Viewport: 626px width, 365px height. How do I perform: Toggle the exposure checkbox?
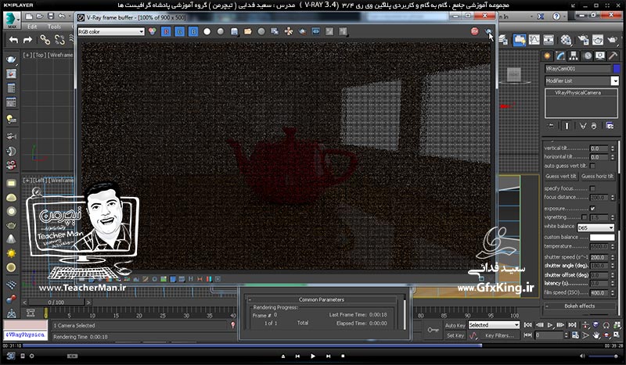coord(592,208)
